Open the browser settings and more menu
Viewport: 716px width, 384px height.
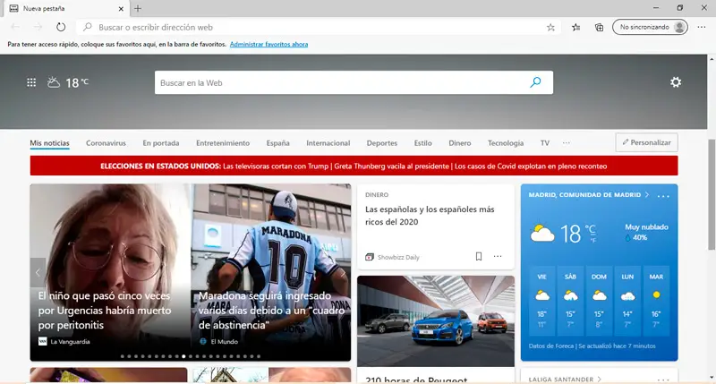pos(702,28)
